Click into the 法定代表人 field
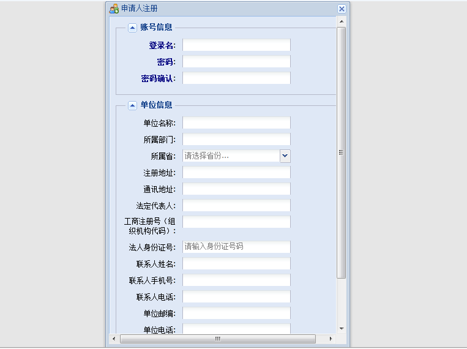 coord(236,206)
